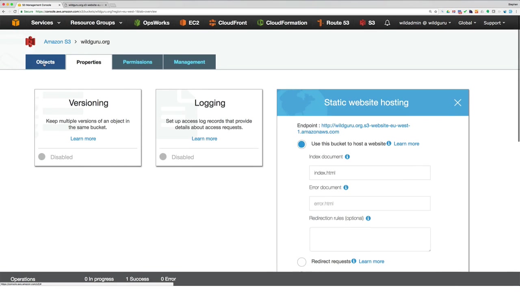Click Learn more under Logging
The height and width of the screenshot is (292, 520).
click(x=204, y=139)
